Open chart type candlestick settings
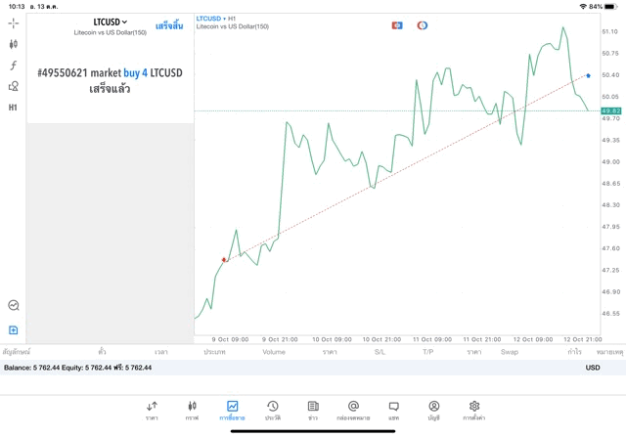 14,44
